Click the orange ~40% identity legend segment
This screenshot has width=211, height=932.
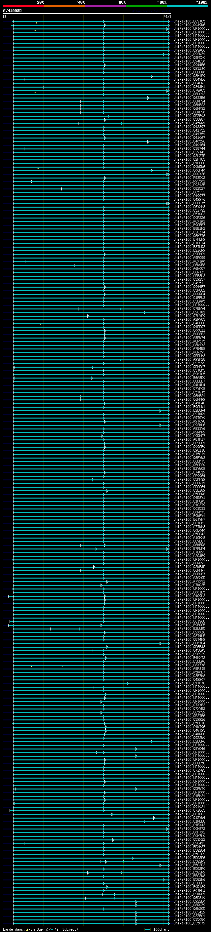pos(65,6)
